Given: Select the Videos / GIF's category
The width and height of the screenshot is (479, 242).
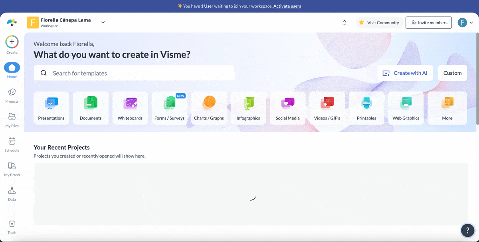Looking at the screenshot, I should coord(327,108).
